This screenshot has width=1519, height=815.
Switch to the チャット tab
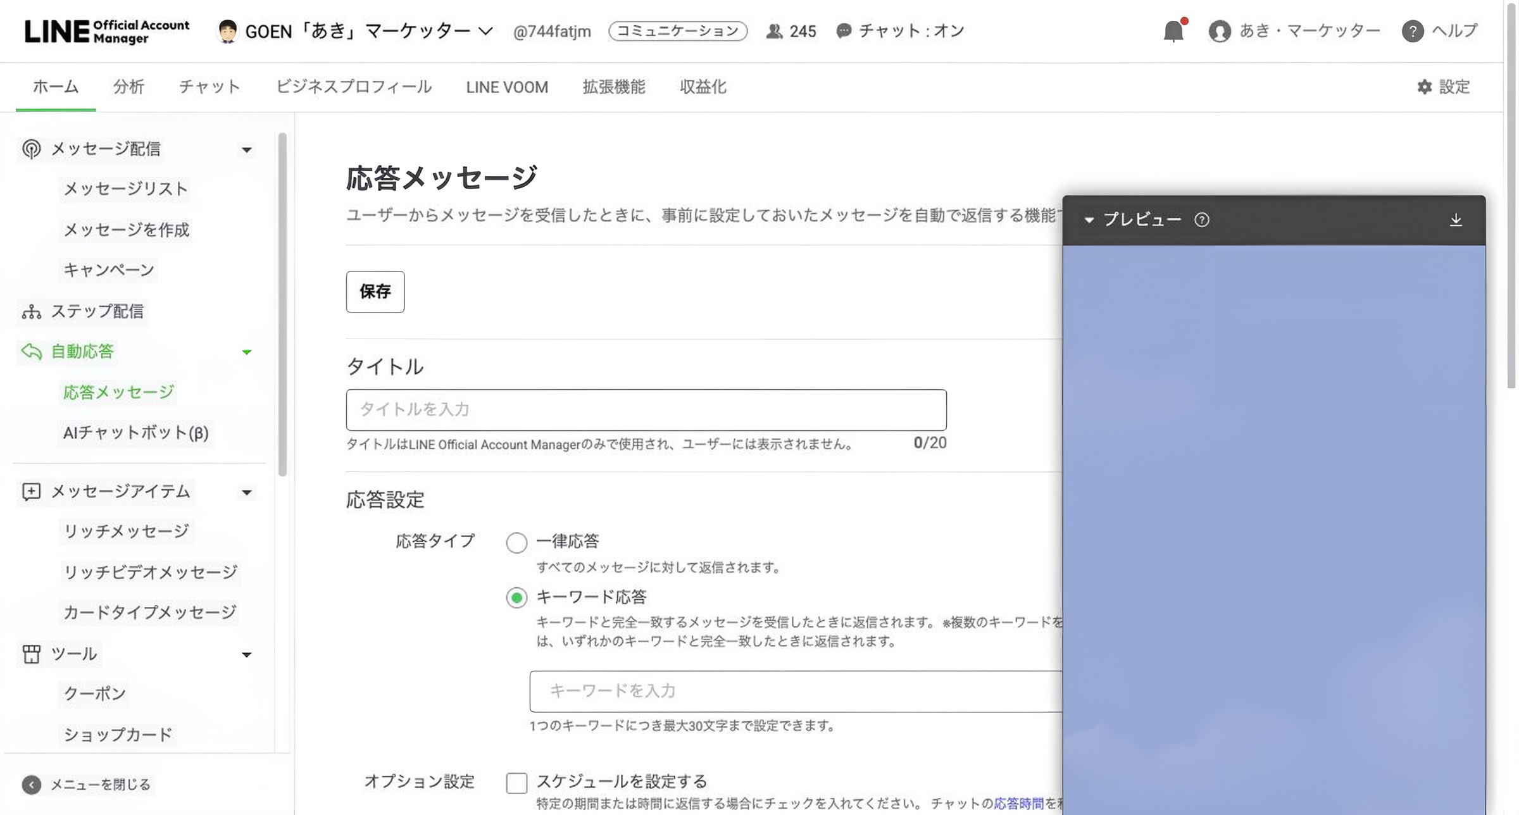pos(209,87)
